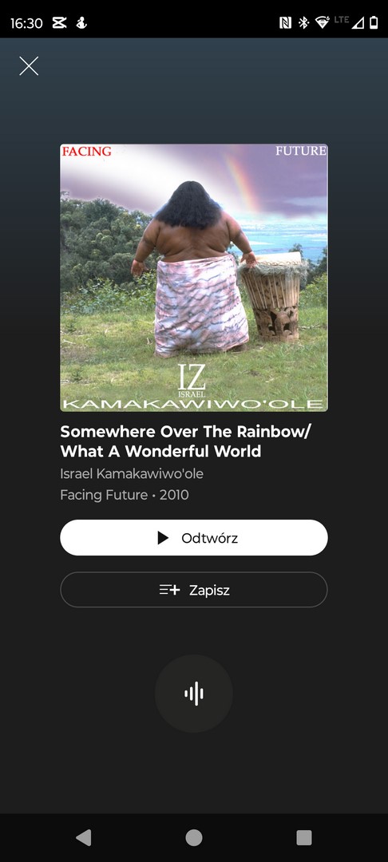Tap the Bluetooth status bar icon
This screenshot has height=862, width=388.
point(303,22)
